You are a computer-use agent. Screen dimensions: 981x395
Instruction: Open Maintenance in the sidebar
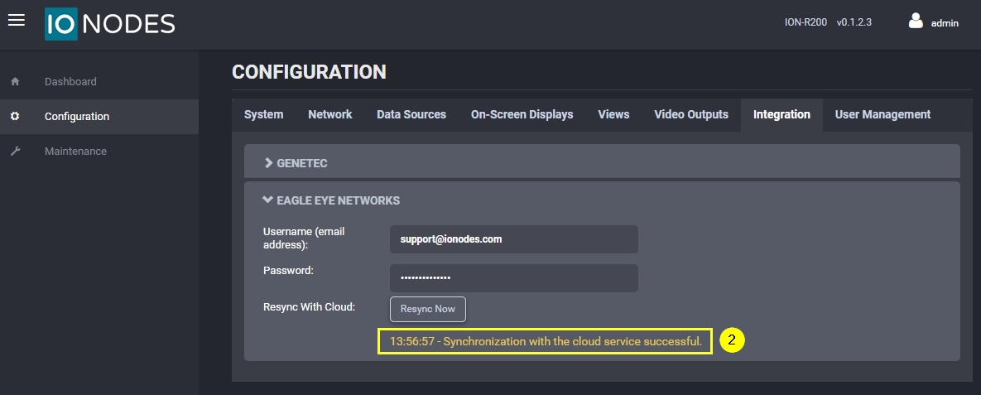pyautogui.click(x=75, y=152)
